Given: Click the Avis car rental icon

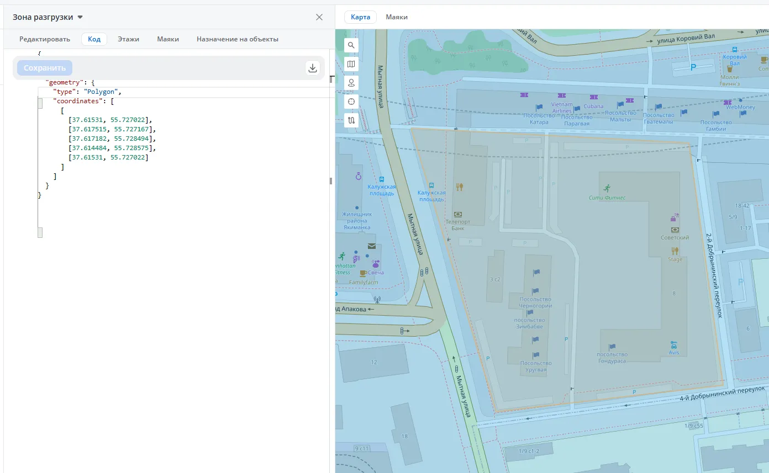Looking at the screenshot, I should click(x=673, y=345).
